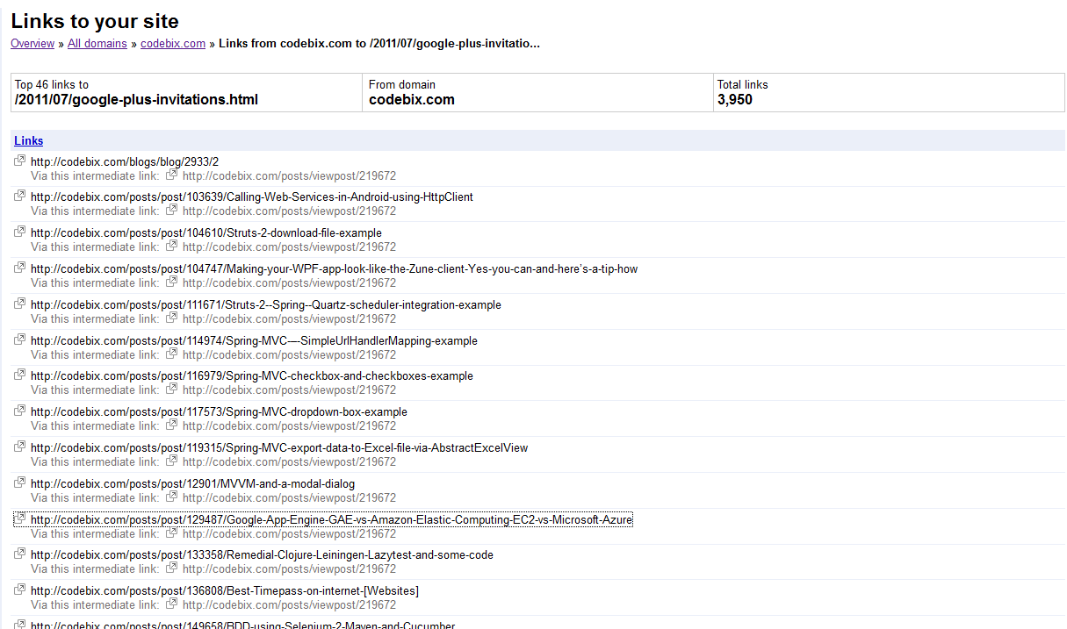Open external icon for the Zune-client WPF post

19,268
